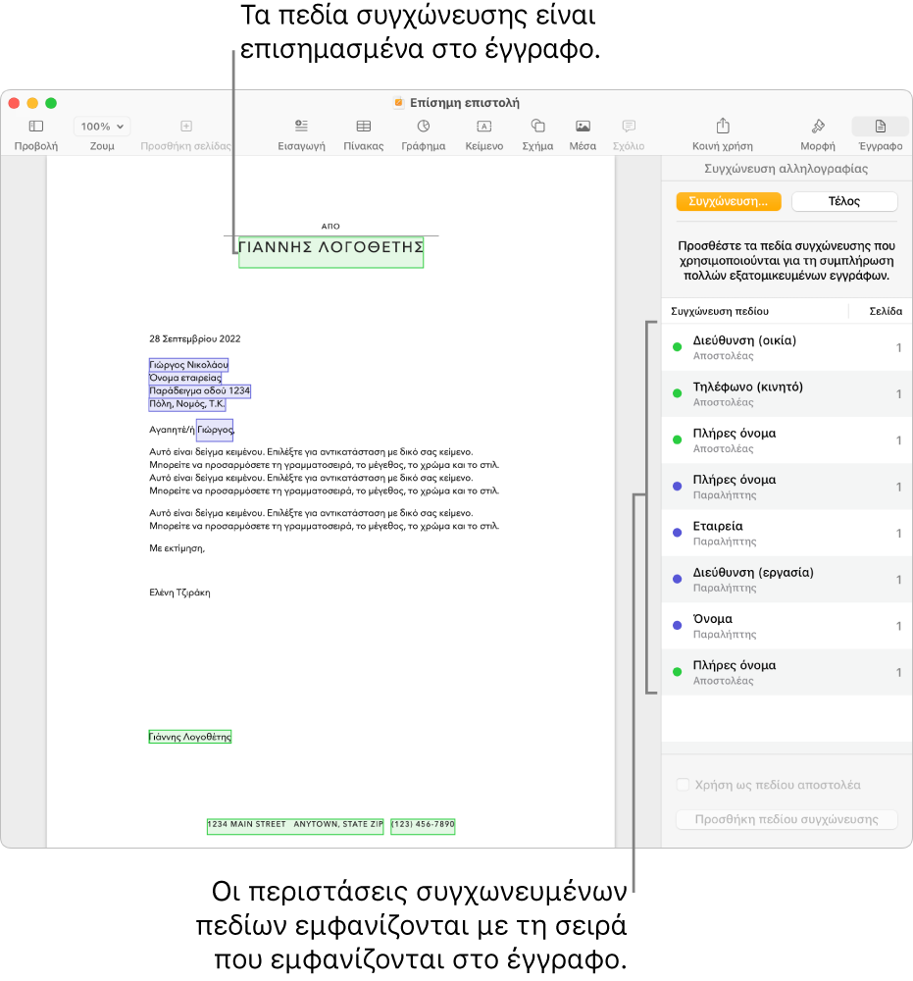The width and height of the screenshot is (913, 981).
Task: Click the Ελένη Τζιράκη signature text
Action: 179,593
